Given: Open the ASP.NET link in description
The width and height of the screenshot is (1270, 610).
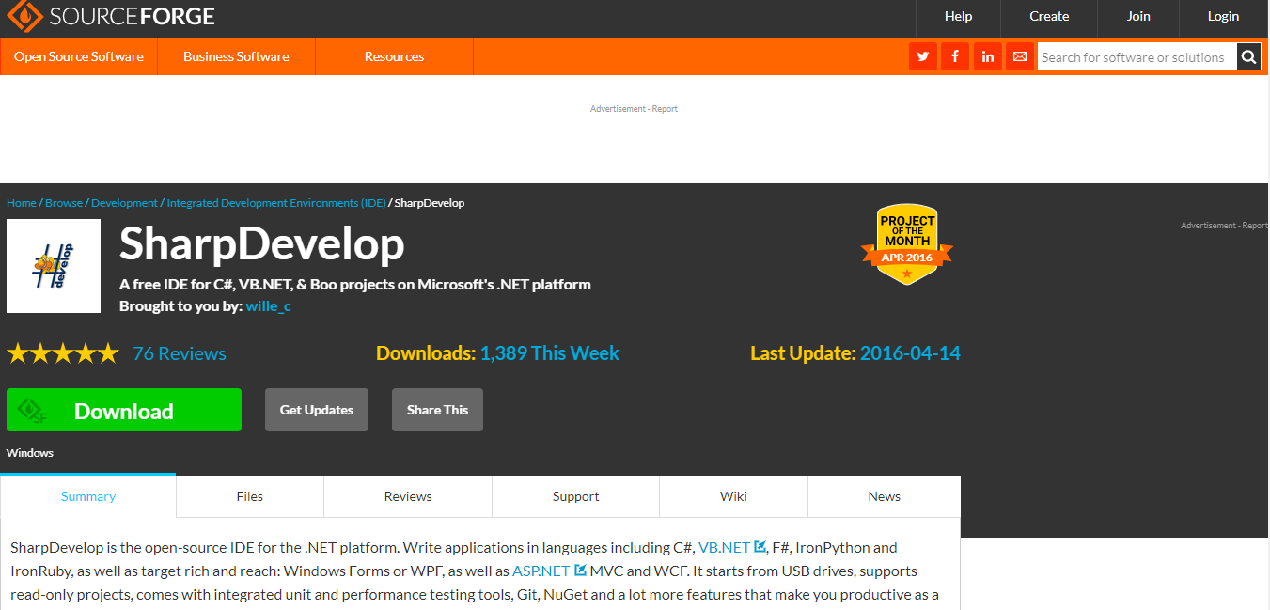Looking at the screenshot, I should coord(541,571).
